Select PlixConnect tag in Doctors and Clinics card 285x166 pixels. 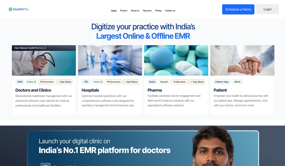46,82
